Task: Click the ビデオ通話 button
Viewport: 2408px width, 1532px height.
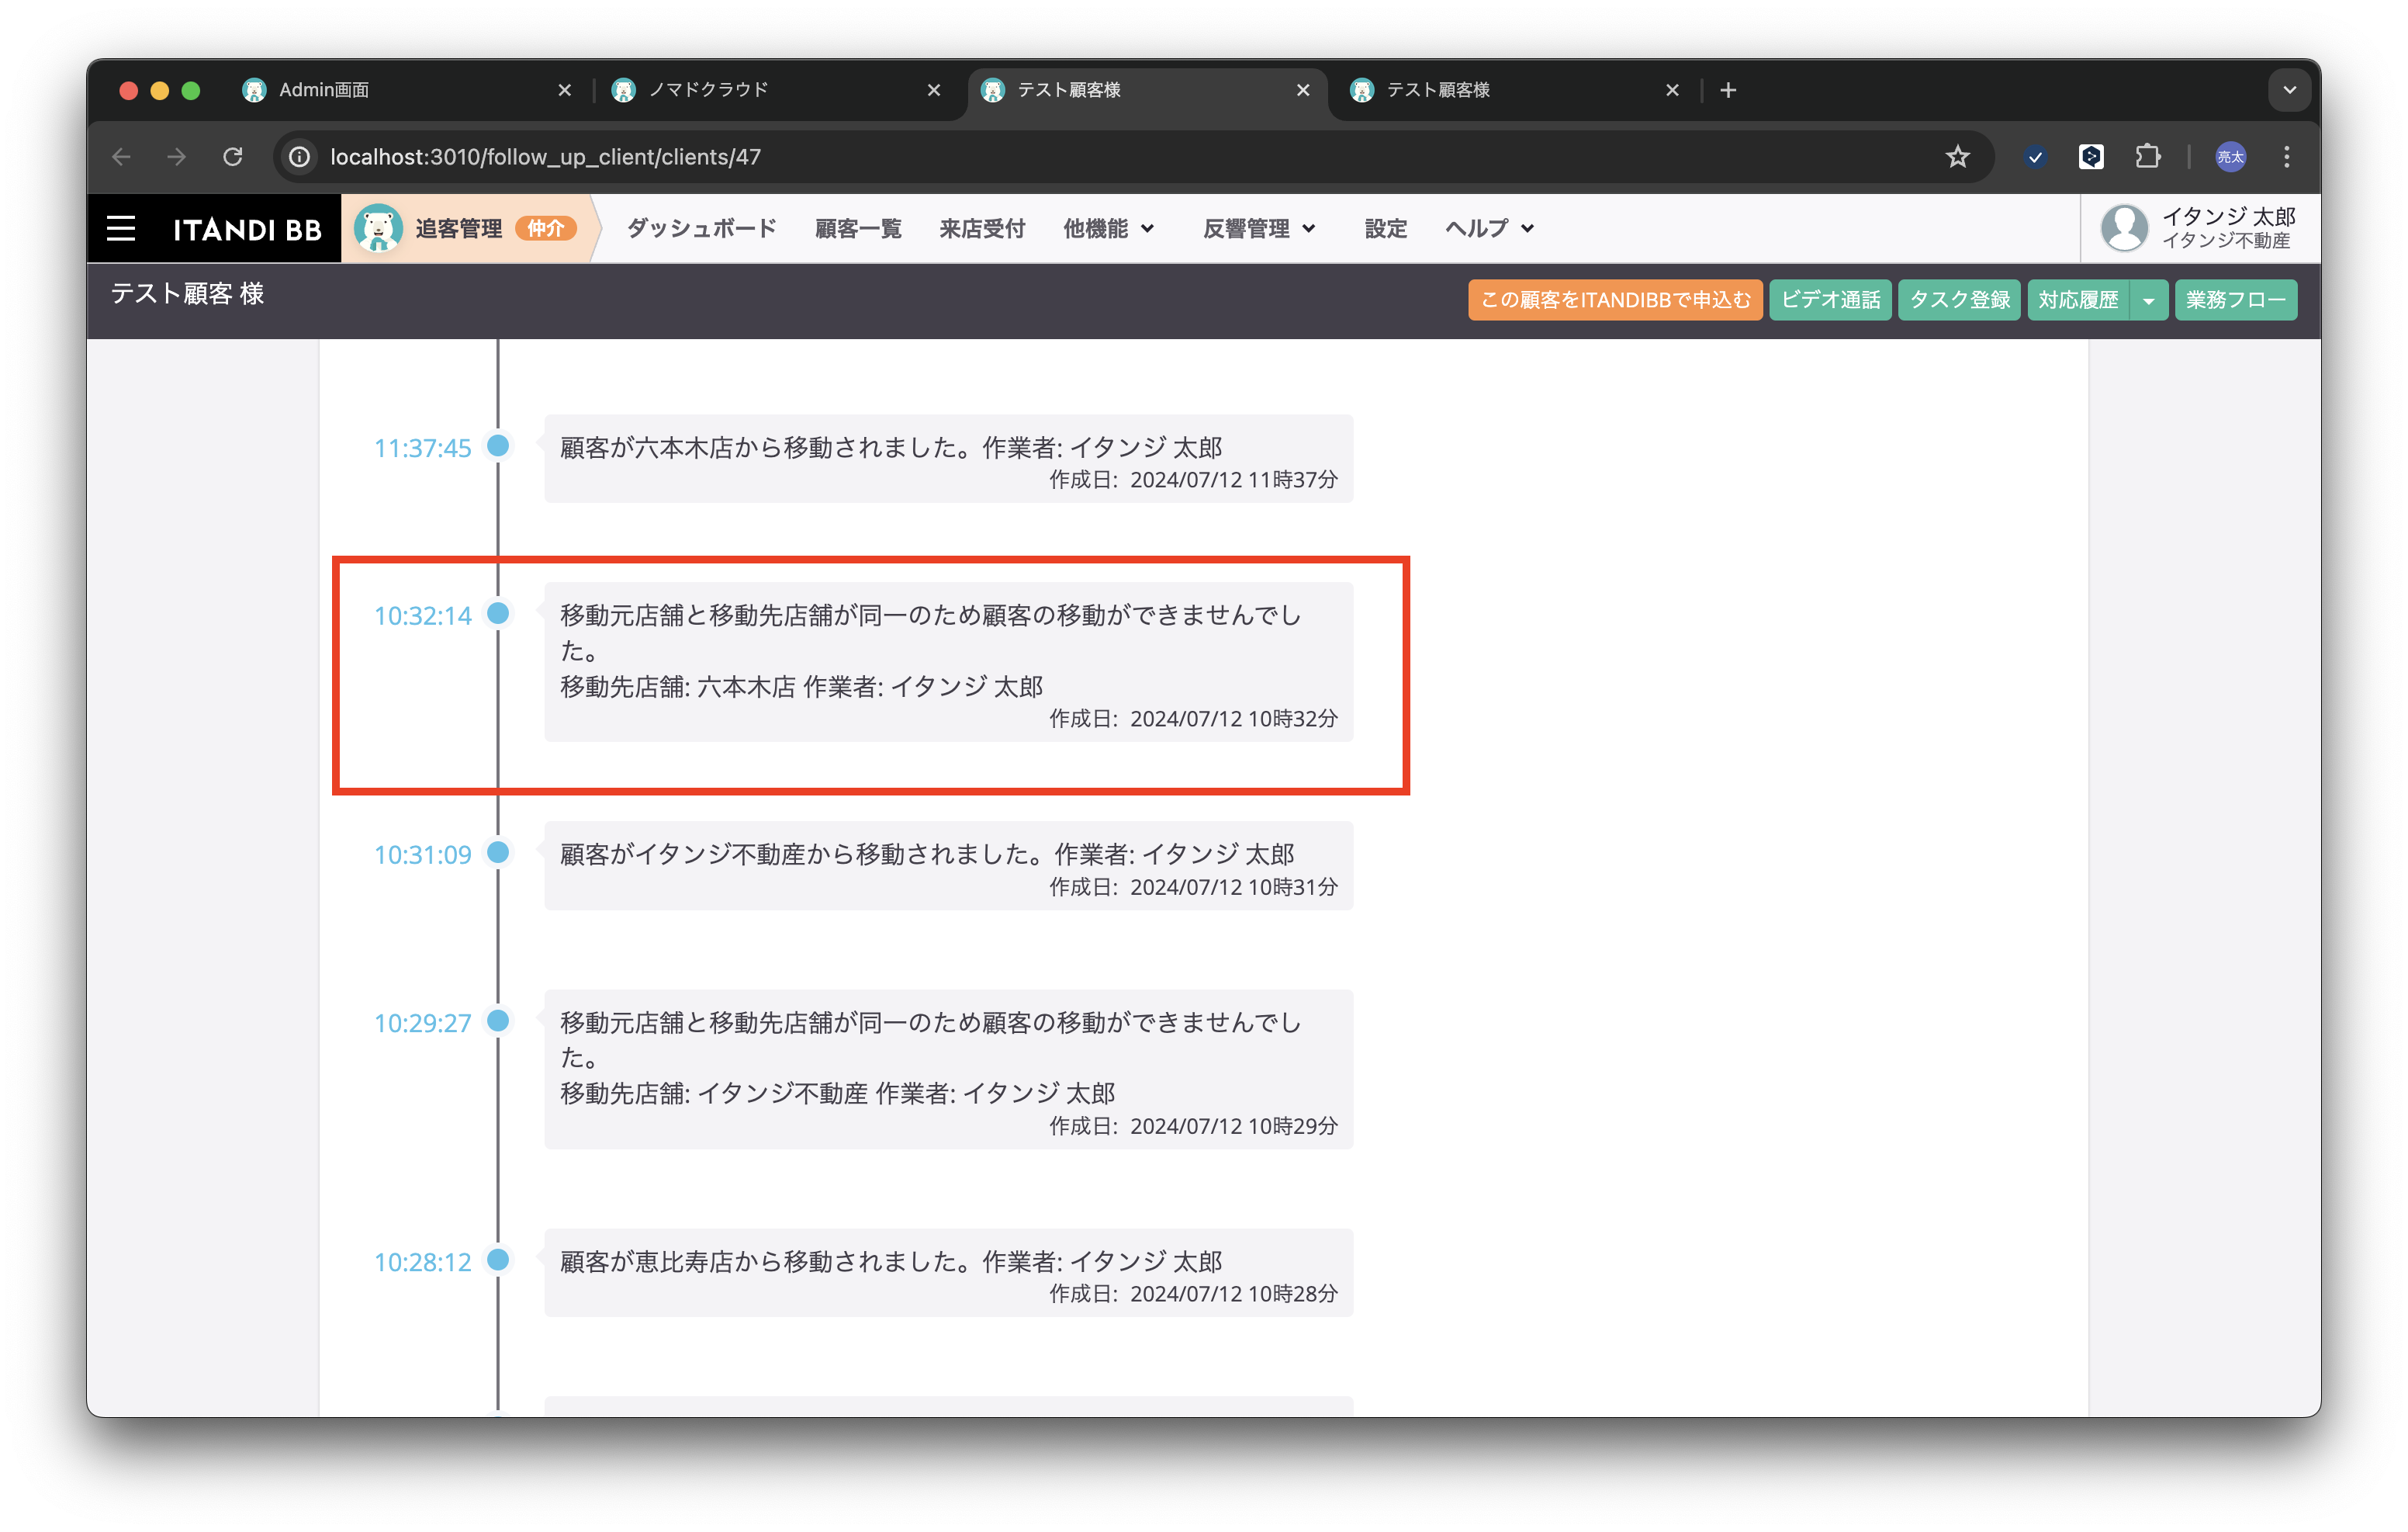Action: (1830, 300)
